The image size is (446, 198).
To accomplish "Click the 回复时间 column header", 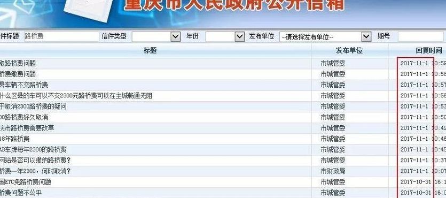I will [429, 51].
